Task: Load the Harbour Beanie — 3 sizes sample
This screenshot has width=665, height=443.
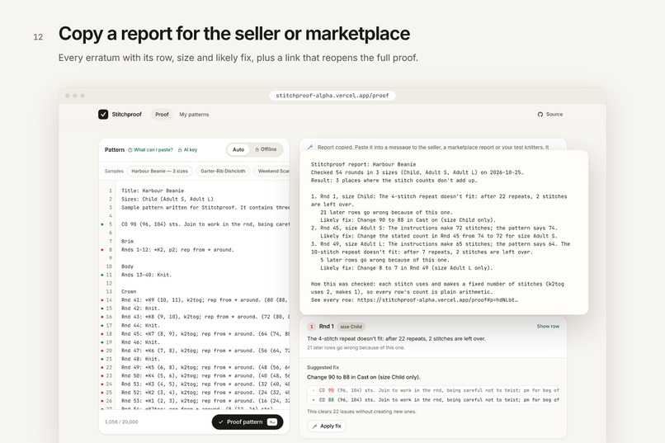Action: [159, 172]
